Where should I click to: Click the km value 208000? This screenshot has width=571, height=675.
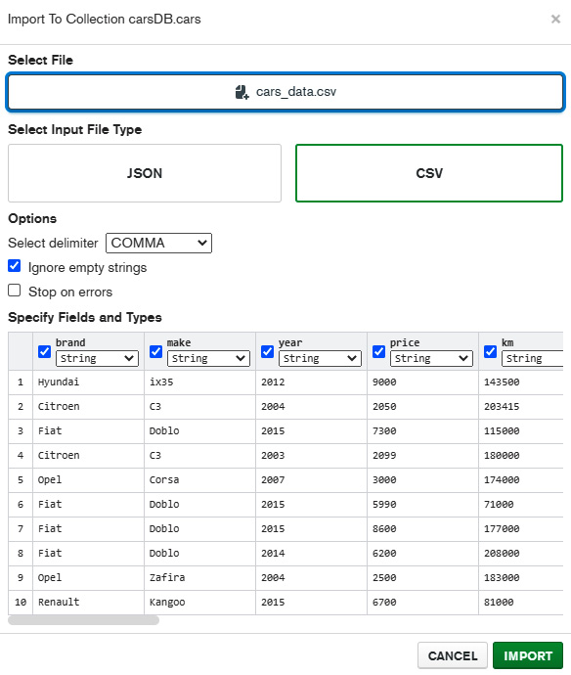(502, 553)
